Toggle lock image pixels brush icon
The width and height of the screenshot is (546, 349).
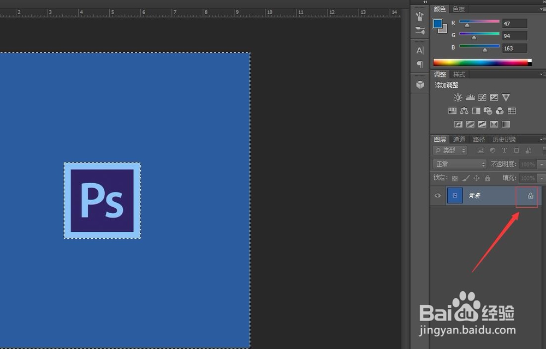[466, 178]
